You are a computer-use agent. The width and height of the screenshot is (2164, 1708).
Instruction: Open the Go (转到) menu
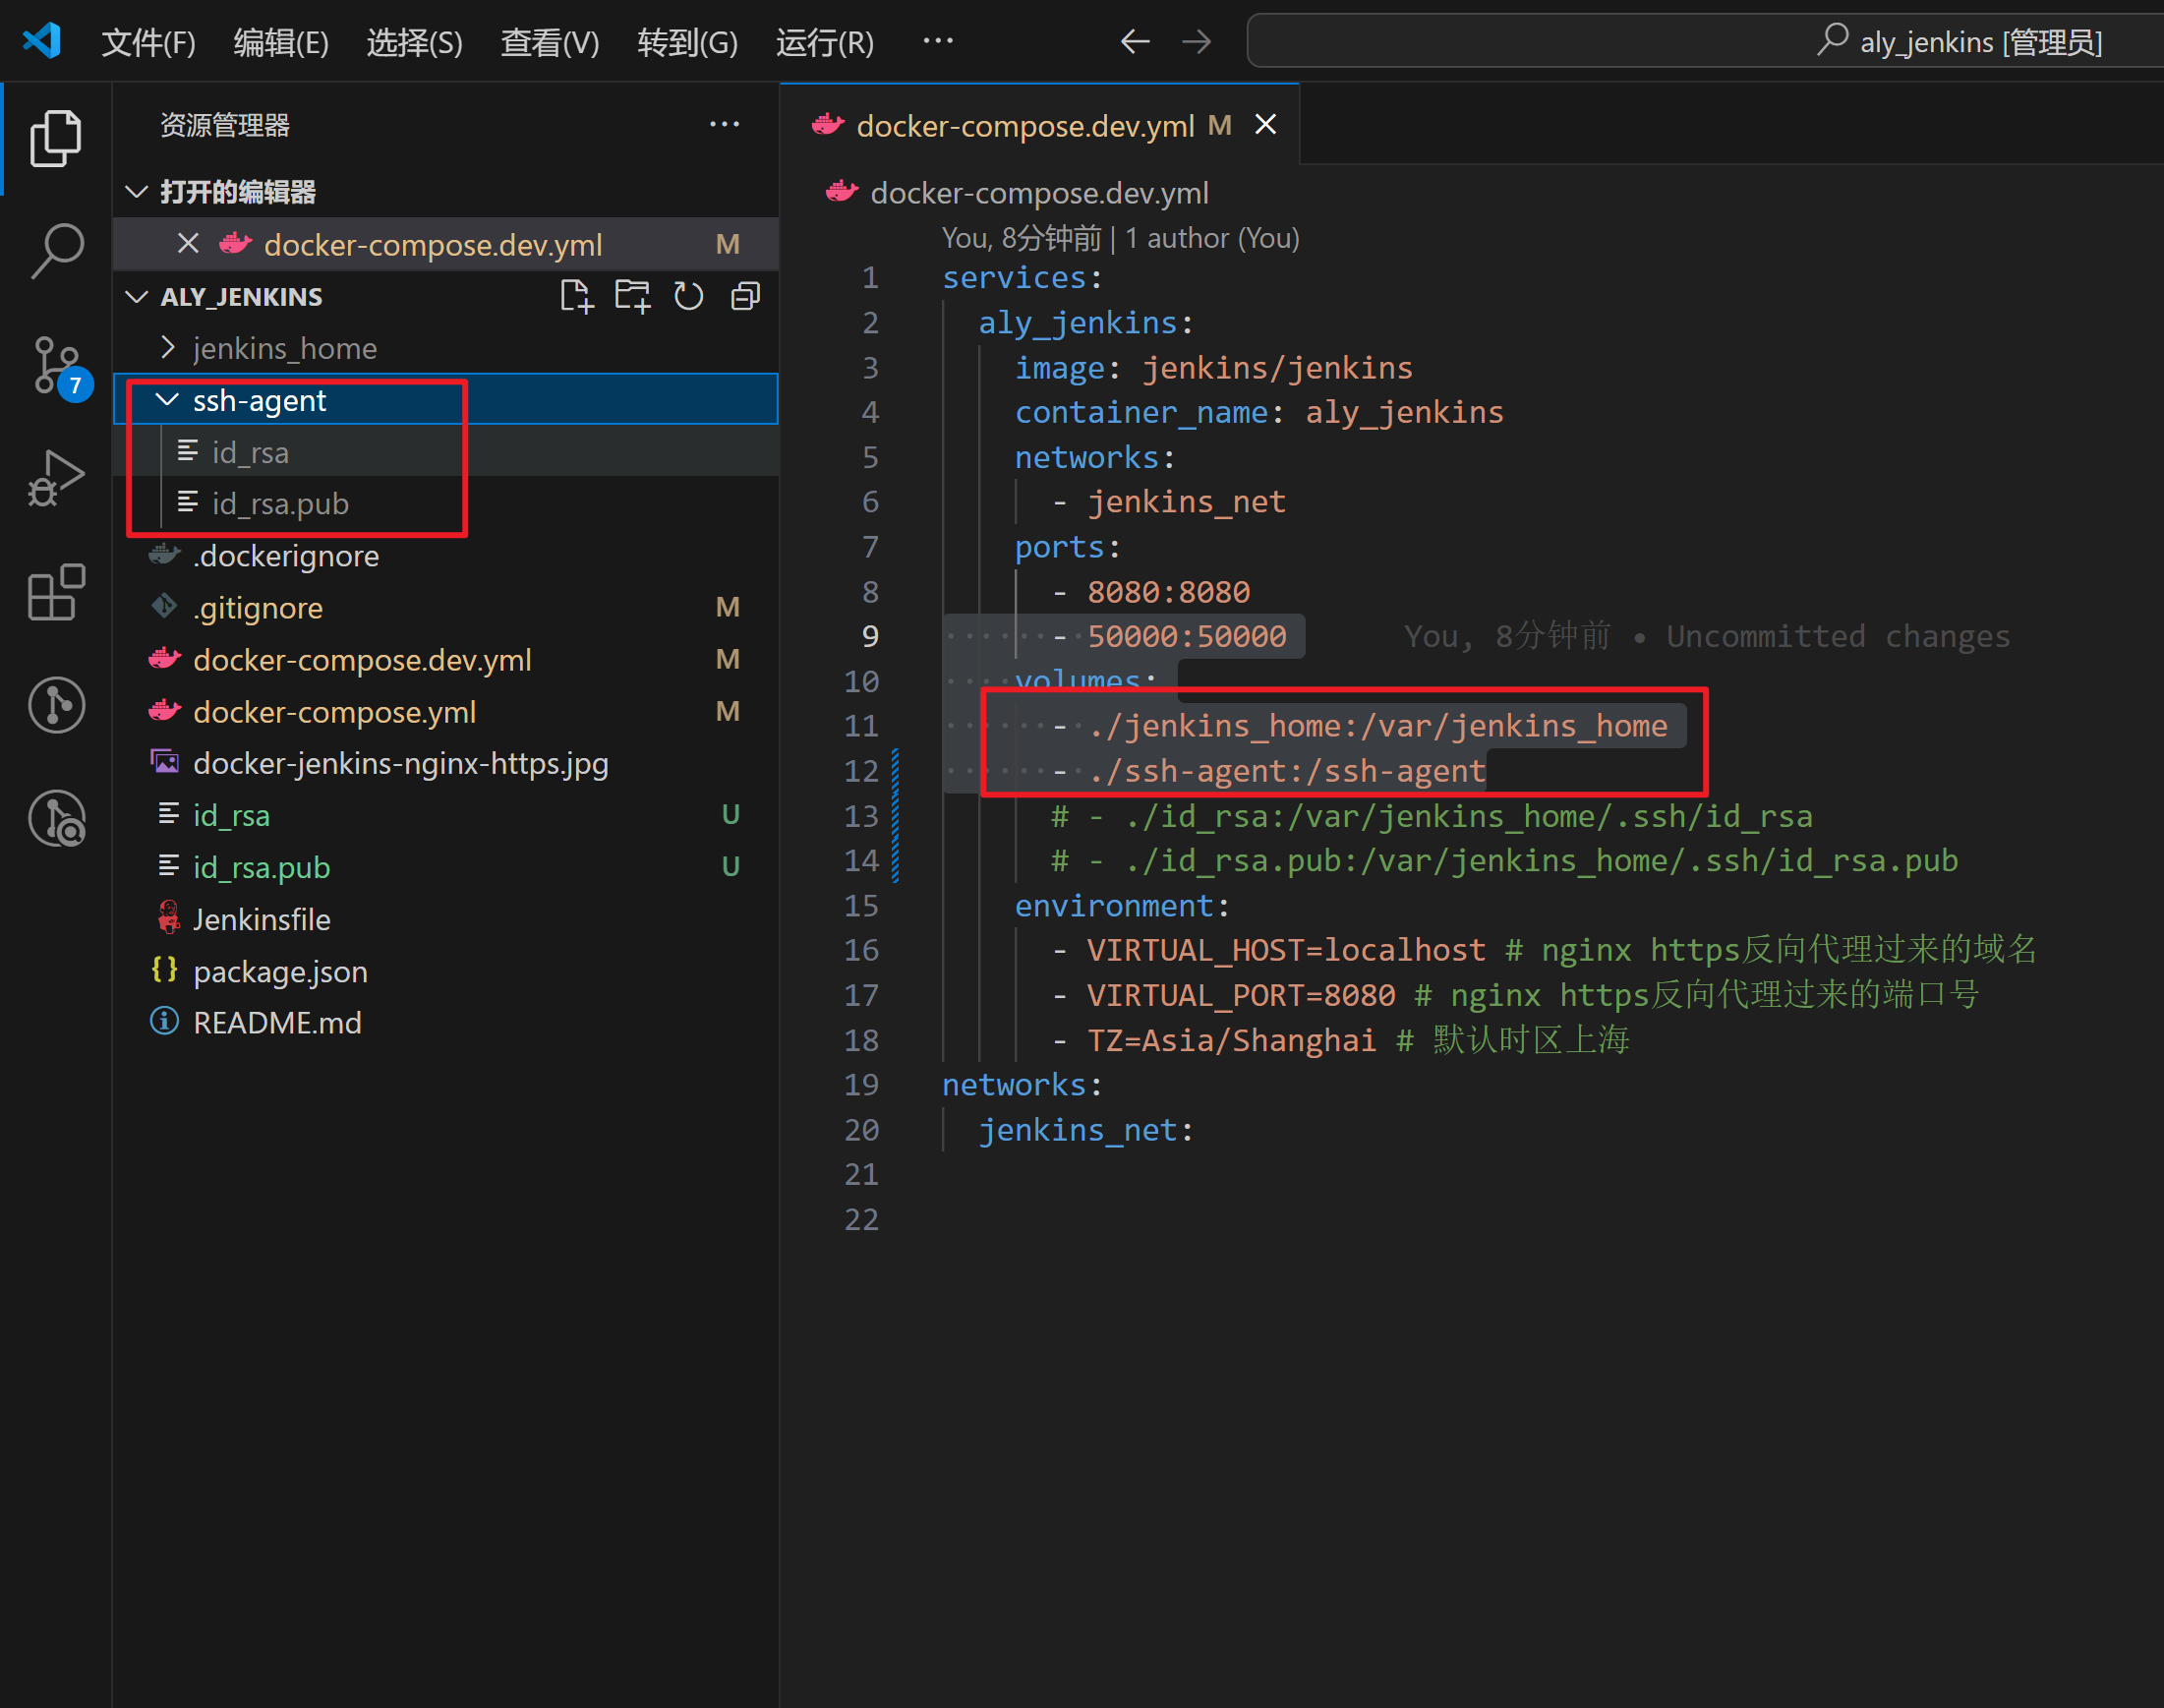[688, 42]
